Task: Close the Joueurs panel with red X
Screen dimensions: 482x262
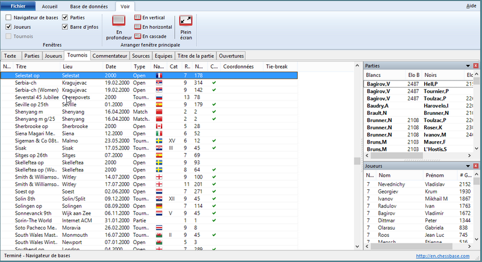Action: pos(475,165)
